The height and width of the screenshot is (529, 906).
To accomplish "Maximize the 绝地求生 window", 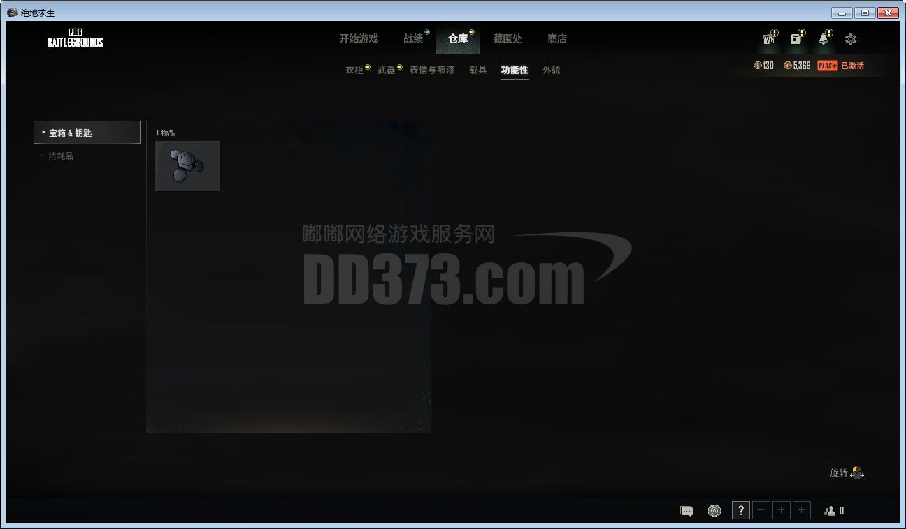I will [x=865, y=13].
